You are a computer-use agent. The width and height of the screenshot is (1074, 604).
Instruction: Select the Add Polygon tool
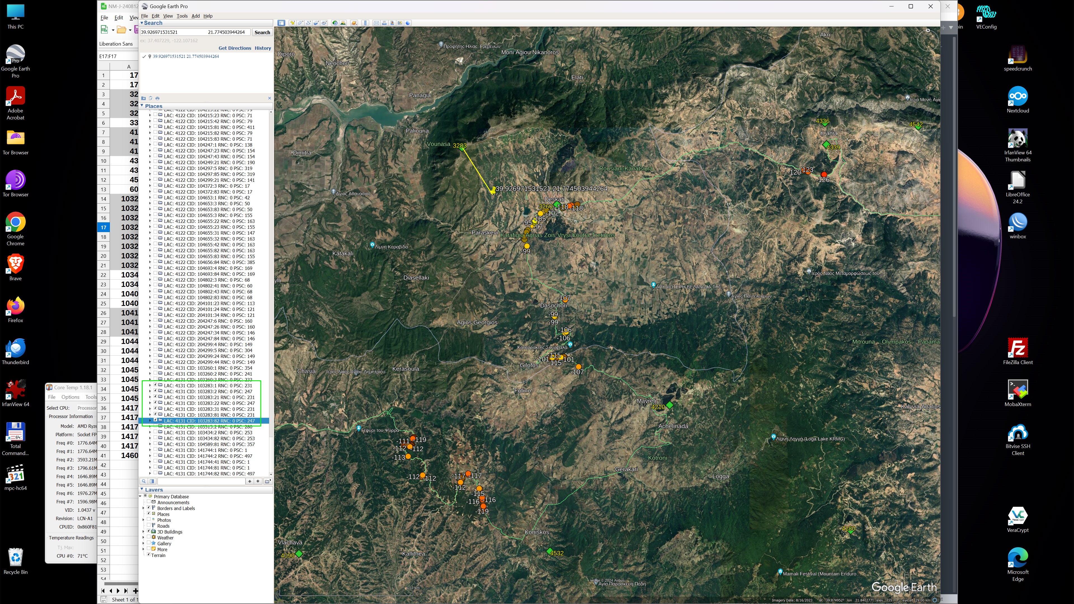point(301,23)
